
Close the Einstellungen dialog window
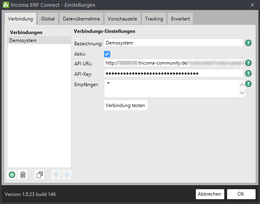pyautogui.click(x=252, y=5)
